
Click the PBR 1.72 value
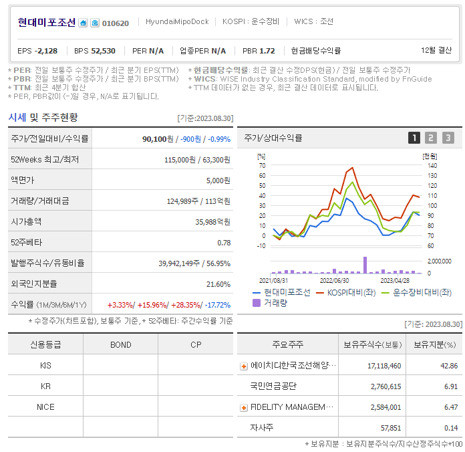(x=259, y=51)
